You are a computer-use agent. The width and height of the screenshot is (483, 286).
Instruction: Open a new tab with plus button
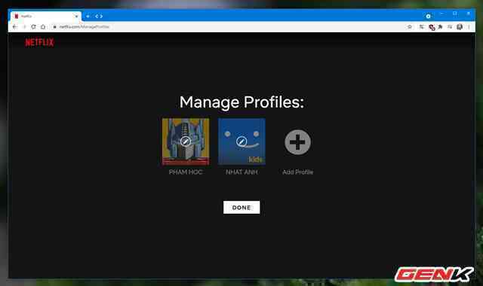pyautogui.click(x=88, y=17)
